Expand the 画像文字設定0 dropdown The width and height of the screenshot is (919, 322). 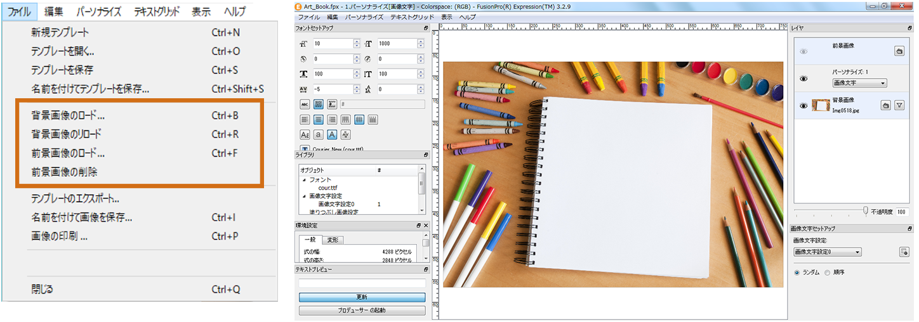[828, 252]
